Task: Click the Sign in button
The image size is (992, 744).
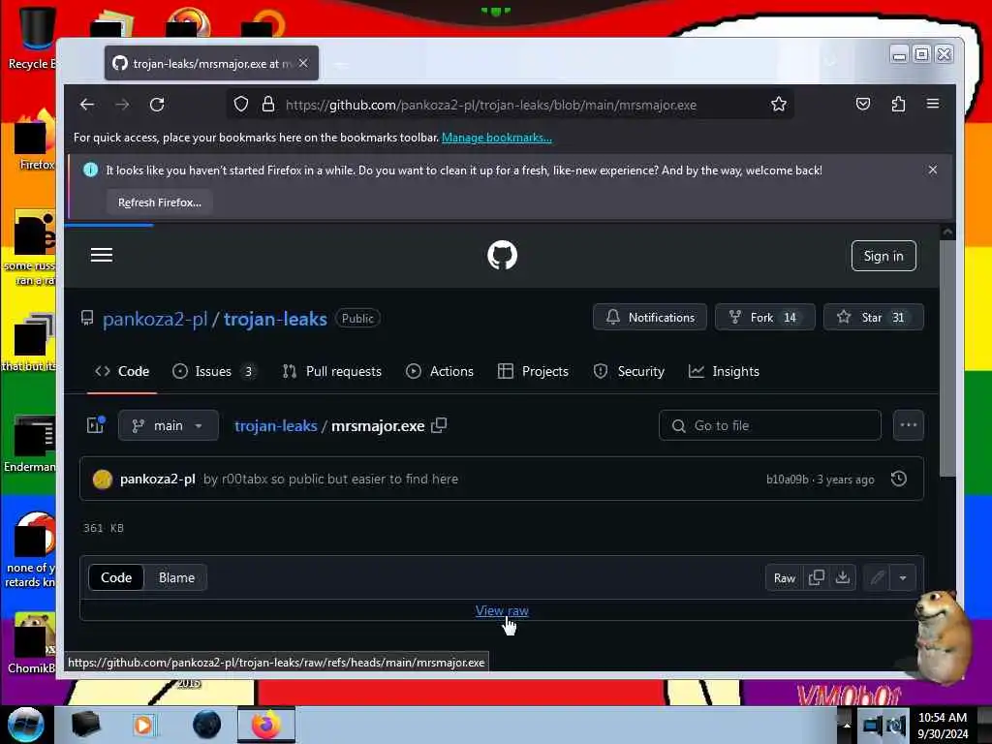Action: point(883,256)
